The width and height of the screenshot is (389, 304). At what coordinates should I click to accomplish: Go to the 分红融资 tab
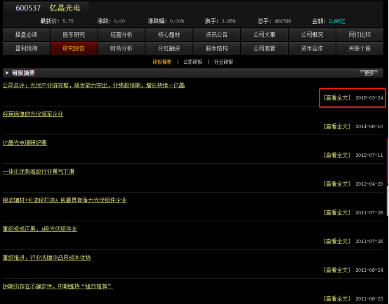[x=169, y=48]
